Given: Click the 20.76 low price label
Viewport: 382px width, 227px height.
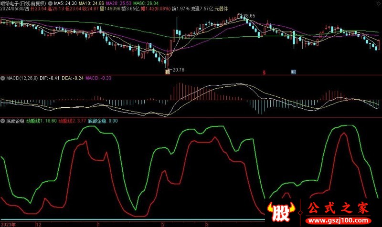Looking at the screenshot, I should [x=178, y=70].
